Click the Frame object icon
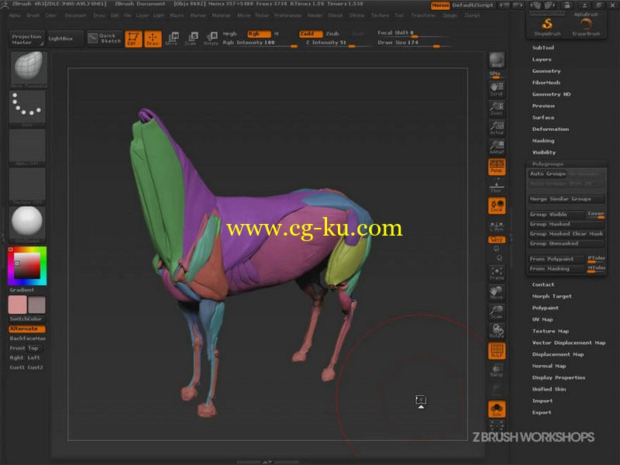620x465 pixels. (497, 274)
